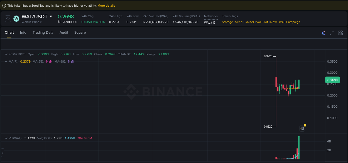This screenshot has width=348, height=163.
Task: Toggle the favorite star for WAL/USDT
Action: (x=8, y=19)
